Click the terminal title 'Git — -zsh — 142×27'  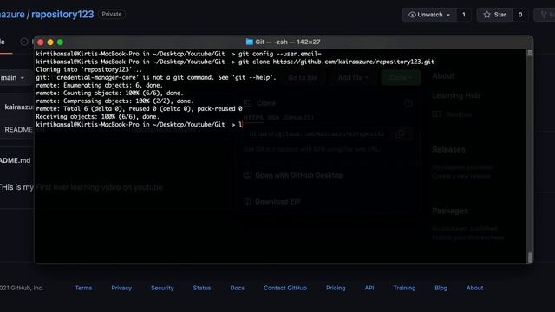(287, 42)
